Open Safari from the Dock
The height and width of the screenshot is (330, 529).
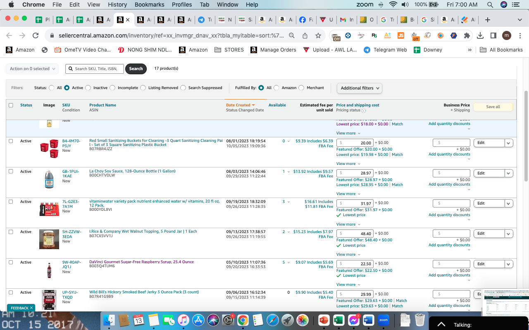tap(273, 320)
